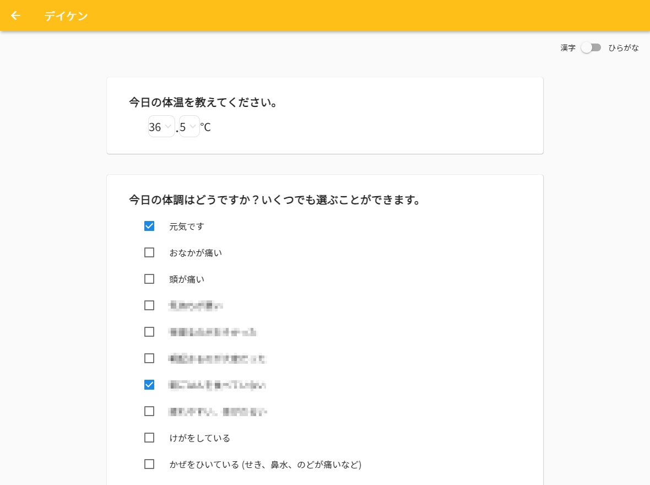Screen dimensions: 650x485
Task: Check the かぜをひいている checkbox
Action: [x=149, y=464]
